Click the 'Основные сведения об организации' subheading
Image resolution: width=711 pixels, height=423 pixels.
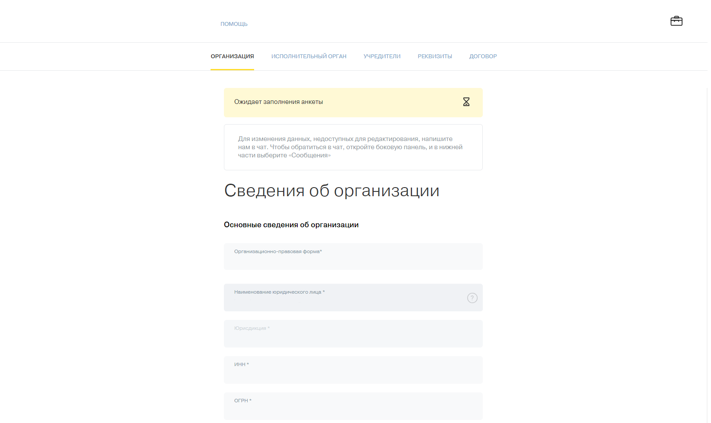[x=291, y=225]
